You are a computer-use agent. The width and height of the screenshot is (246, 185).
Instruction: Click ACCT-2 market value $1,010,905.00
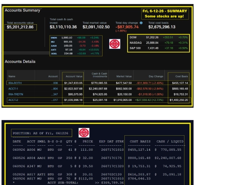(123, 100)
